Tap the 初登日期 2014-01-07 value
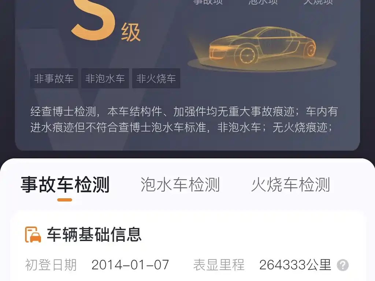The width and height of the screenshot is (375, 281). click(130, 265)
